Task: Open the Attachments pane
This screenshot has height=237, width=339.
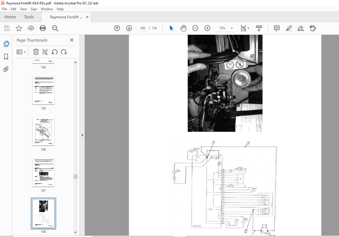Action: [x=6, y=69]
